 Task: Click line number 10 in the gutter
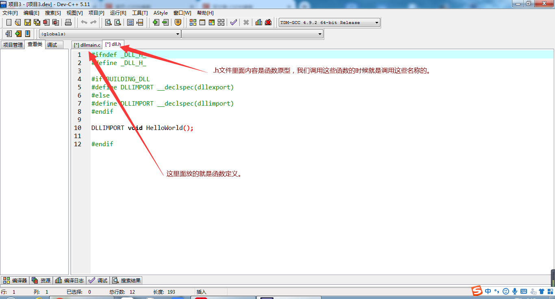tap(78, 128)
